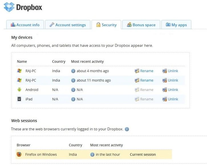Click unlink icon for RAJ-PC, 4 months row
Screen dimensions: 207x166
coord(165,71)
